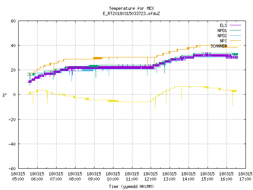This screenshot has height=190, width=253.
Task: Click the 'Time (yymmdd HH:MM)' axis title
Action: [131, 186]
